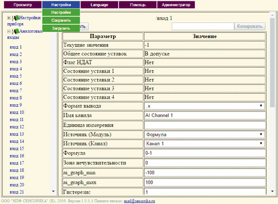
Task: Click the tree panel scroll down arrow
Action: pyautogui.click(x=53, y=191)
